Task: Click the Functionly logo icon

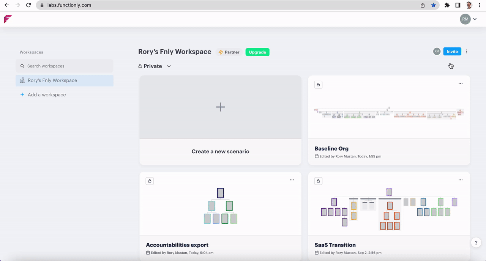Action: pyautogui.click(x=8, y=19)
